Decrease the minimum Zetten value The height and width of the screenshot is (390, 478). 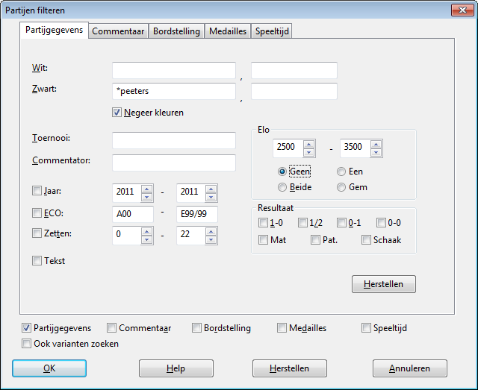[x=147, y=240]
